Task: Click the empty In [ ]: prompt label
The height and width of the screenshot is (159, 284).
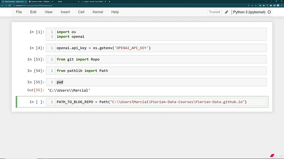Action: pyautogui.click(x=37, y=102)
